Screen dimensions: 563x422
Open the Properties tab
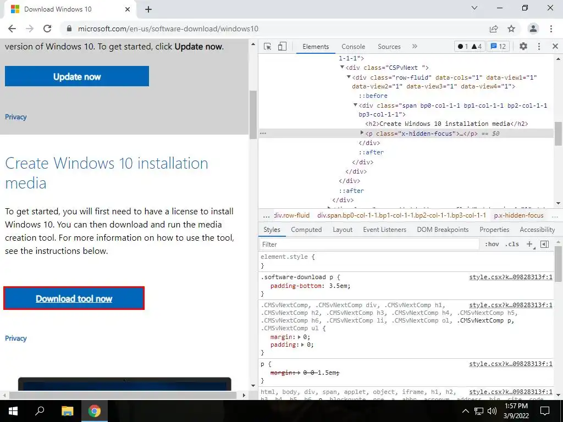(x=494, y=230)
